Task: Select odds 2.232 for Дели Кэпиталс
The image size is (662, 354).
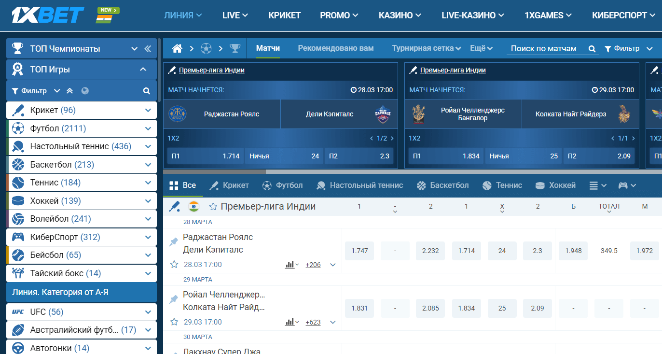Action: pyautogui.click(x=430, y=251)
